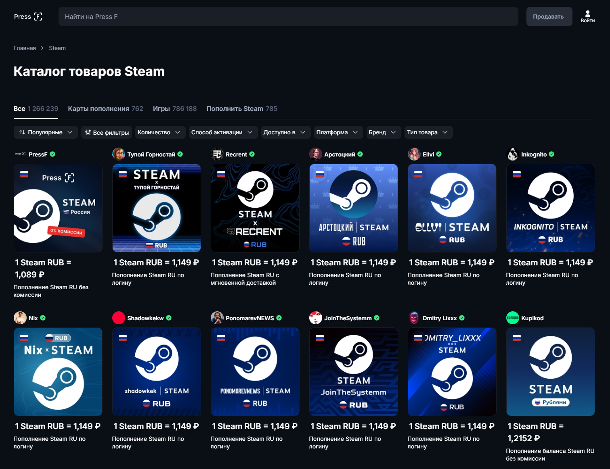Screen dimensions: 610x469
Task: Open Все фильтры filter panel
Action: [107, 132]
